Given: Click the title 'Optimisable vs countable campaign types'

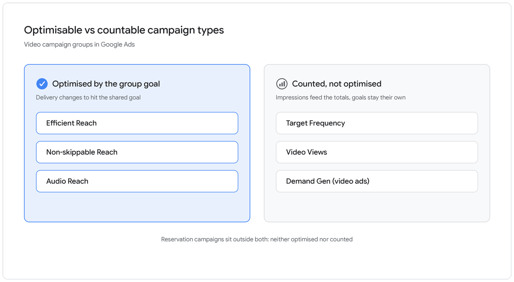Looking at the screenshot, I should (124, 30).
